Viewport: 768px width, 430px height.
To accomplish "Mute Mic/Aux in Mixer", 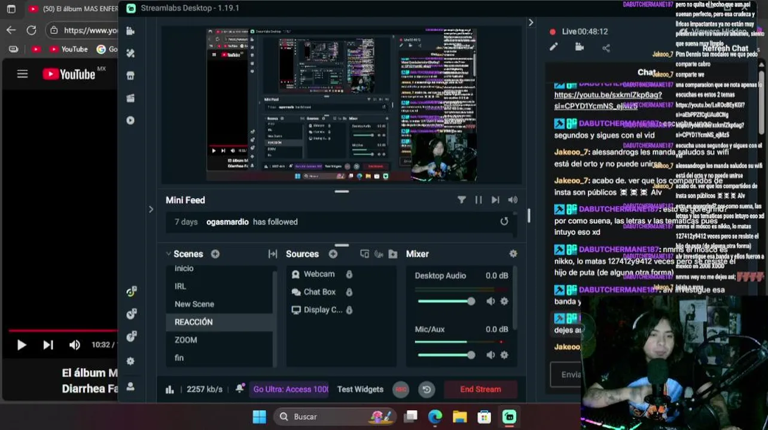I will click(x=490, y=355).
